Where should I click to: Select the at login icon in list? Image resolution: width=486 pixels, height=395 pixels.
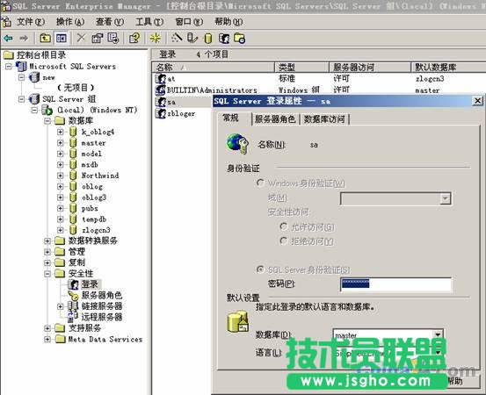click(x=161, y=78)
